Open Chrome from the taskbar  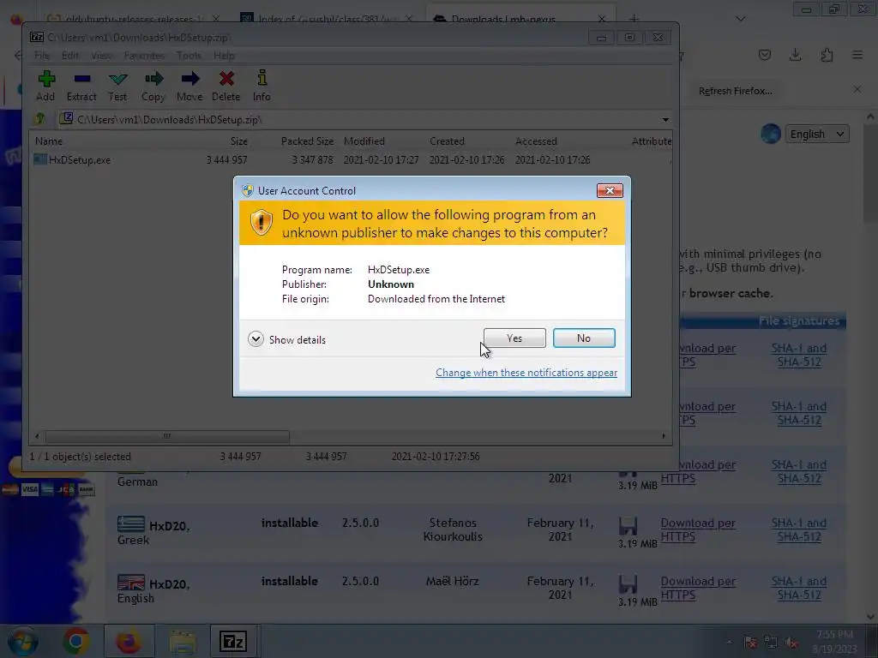[76, 641]
